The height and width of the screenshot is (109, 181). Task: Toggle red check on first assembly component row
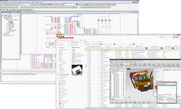point(113,73)
